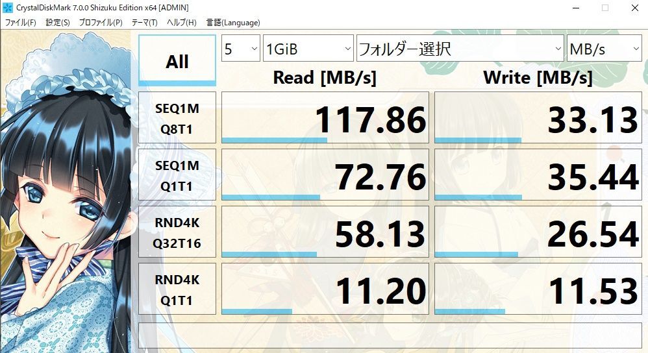Click the Read [MB/s] column header

[x=325, y=78]
